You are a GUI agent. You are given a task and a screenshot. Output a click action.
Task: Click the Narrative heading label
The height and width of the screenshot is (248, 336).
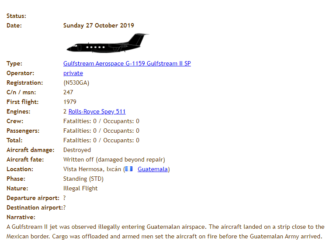[x=21, y=217]
